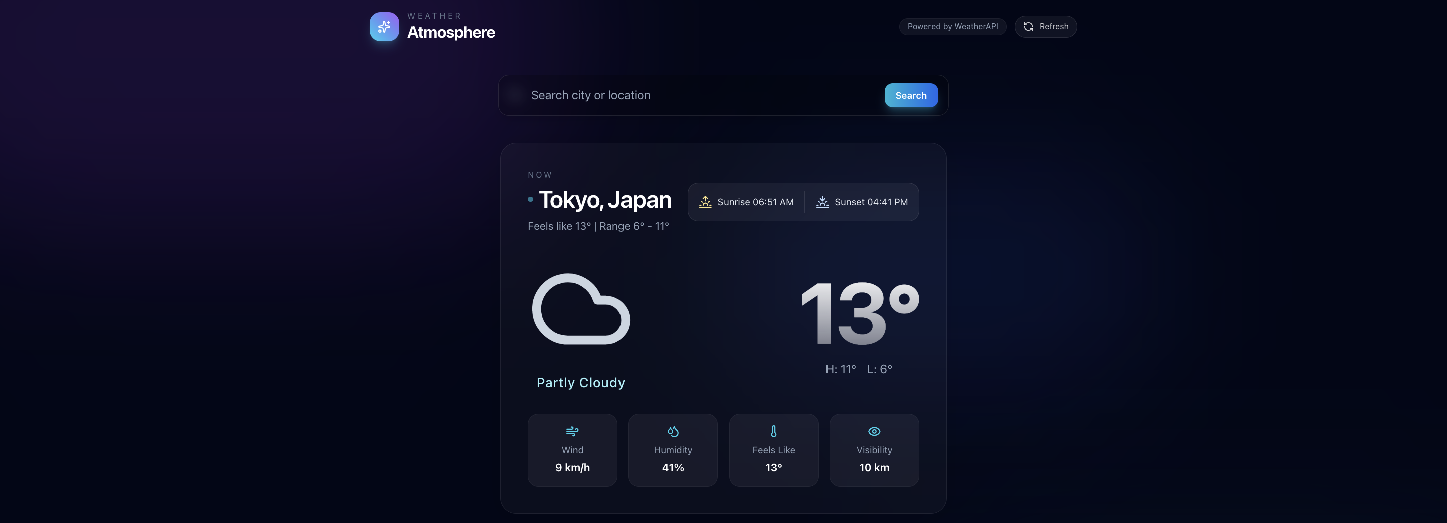Click the eye icon in the Visibility card
1447x523 pixels.
tap(874, 431)
